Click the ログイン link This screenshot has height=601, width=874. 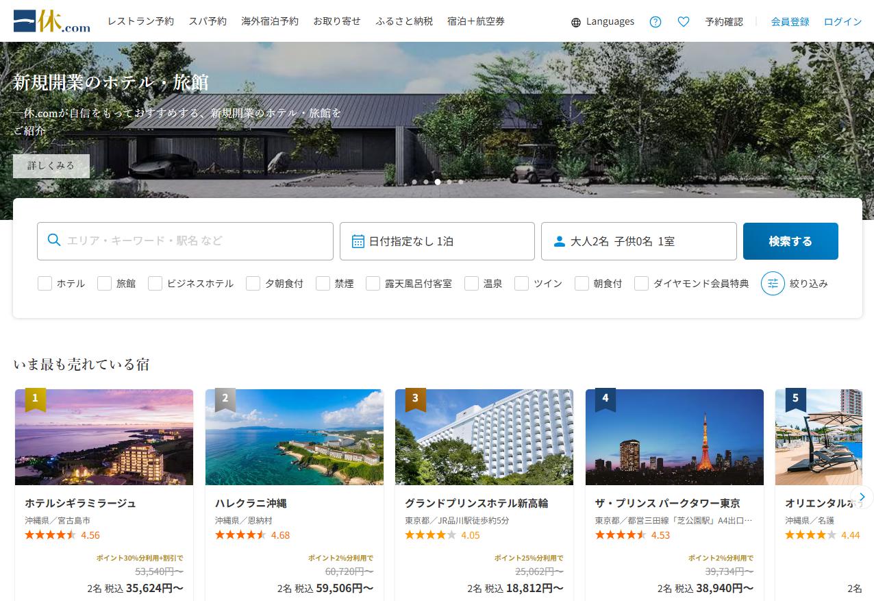tap(842, 21)
